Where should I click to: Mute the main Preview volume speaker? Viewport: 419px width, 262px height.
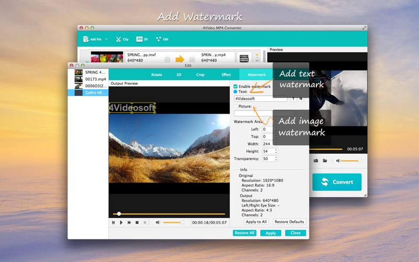pyautogui.click(x=338, y=161)
